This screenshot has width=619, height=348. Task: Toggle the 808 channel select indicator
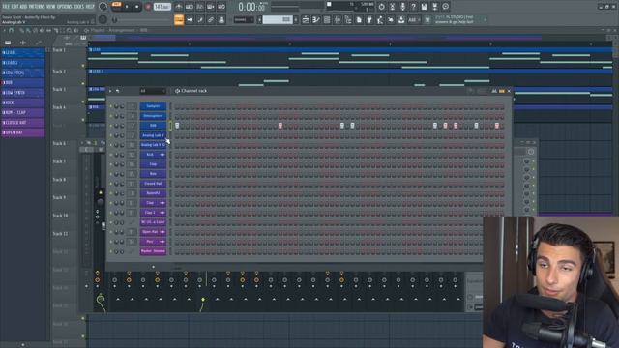point(170,126)
